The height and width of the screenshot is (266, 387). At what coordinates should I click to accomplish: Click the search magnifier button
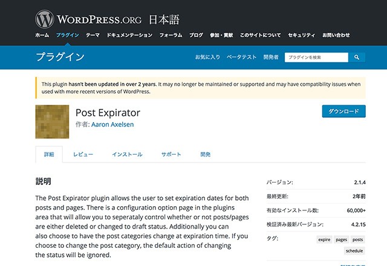[x=357, y=57]
